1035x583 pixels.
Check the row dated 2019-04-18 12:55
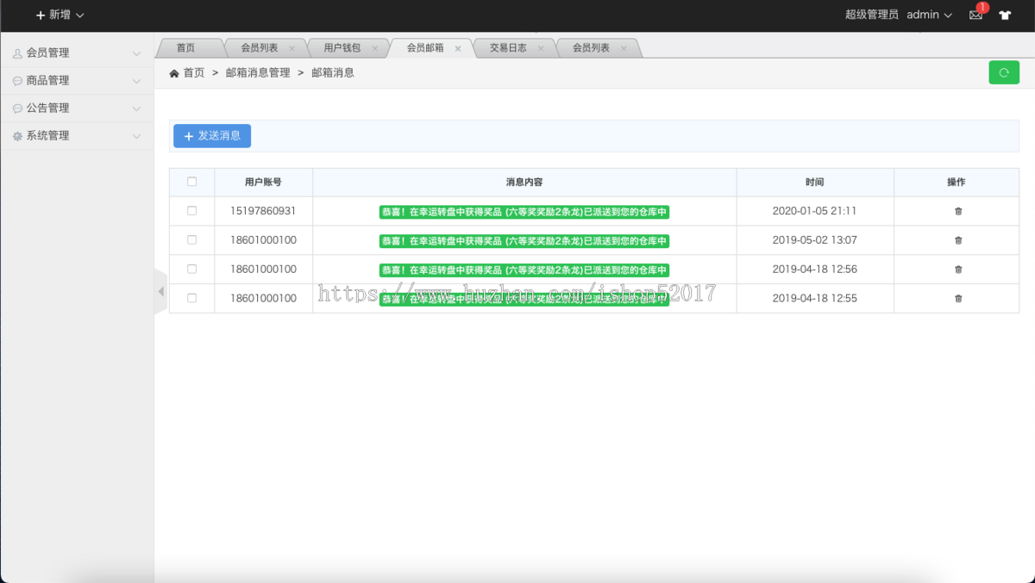tap(191, 298)
